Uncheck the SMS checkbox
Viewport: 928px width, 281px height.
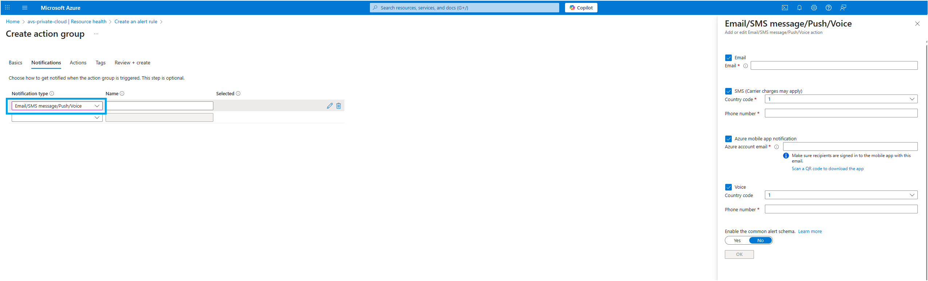[x=728, y=91]
